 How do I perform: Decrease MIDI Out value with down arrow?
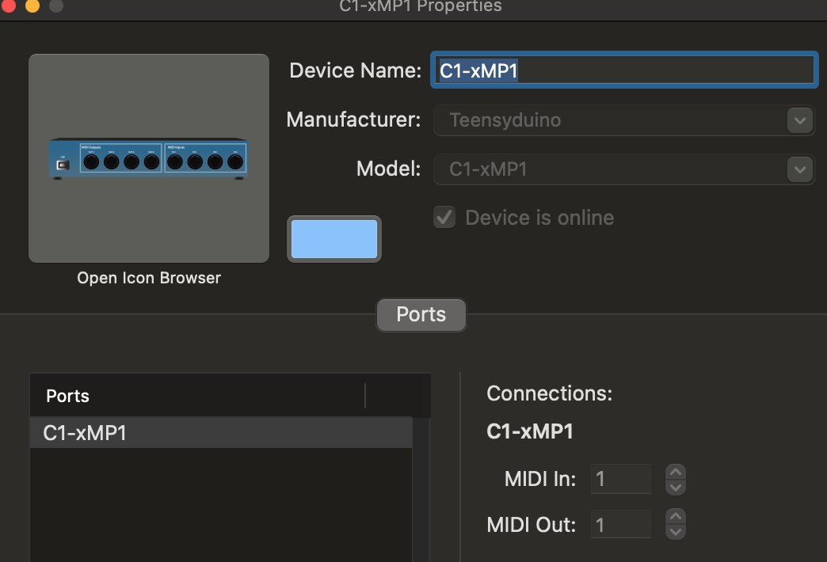[675, 531]
